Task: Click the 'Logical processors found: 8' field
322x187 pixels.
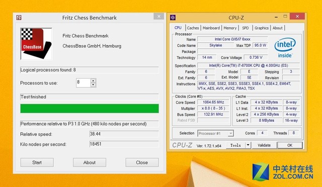Action: coord(90,70)
